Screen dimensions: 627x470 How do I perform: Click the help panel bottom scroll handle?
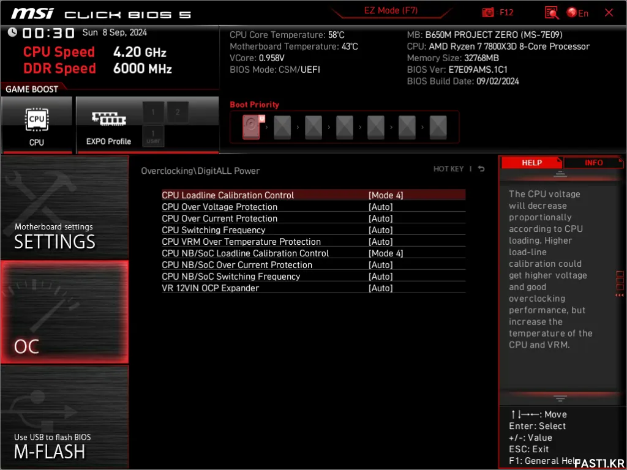point(560,398)
